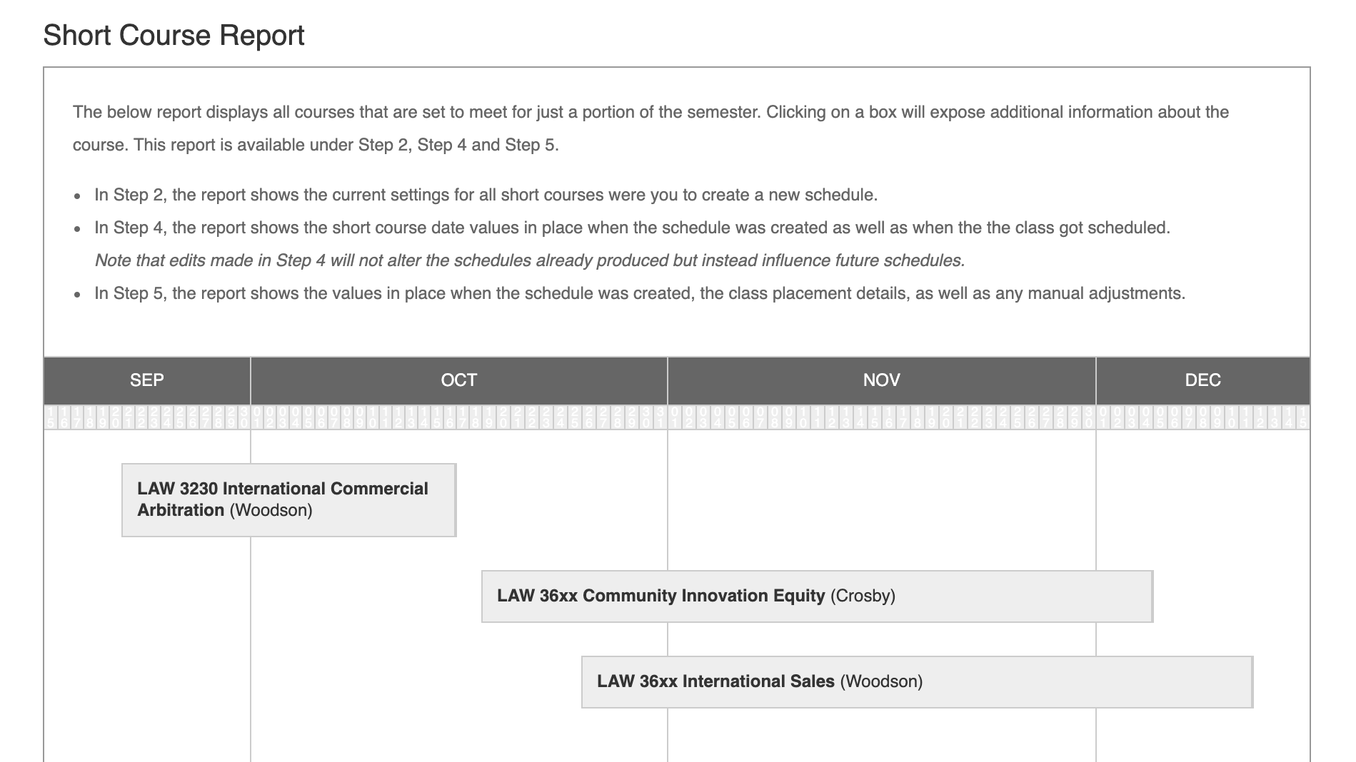Select the OCT month header

tap(458, 380)
